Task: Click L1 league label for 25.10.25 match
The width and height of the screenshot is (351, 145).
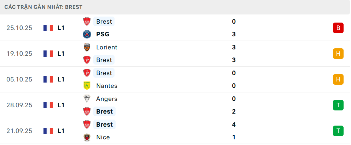Action: pos(61,28)
